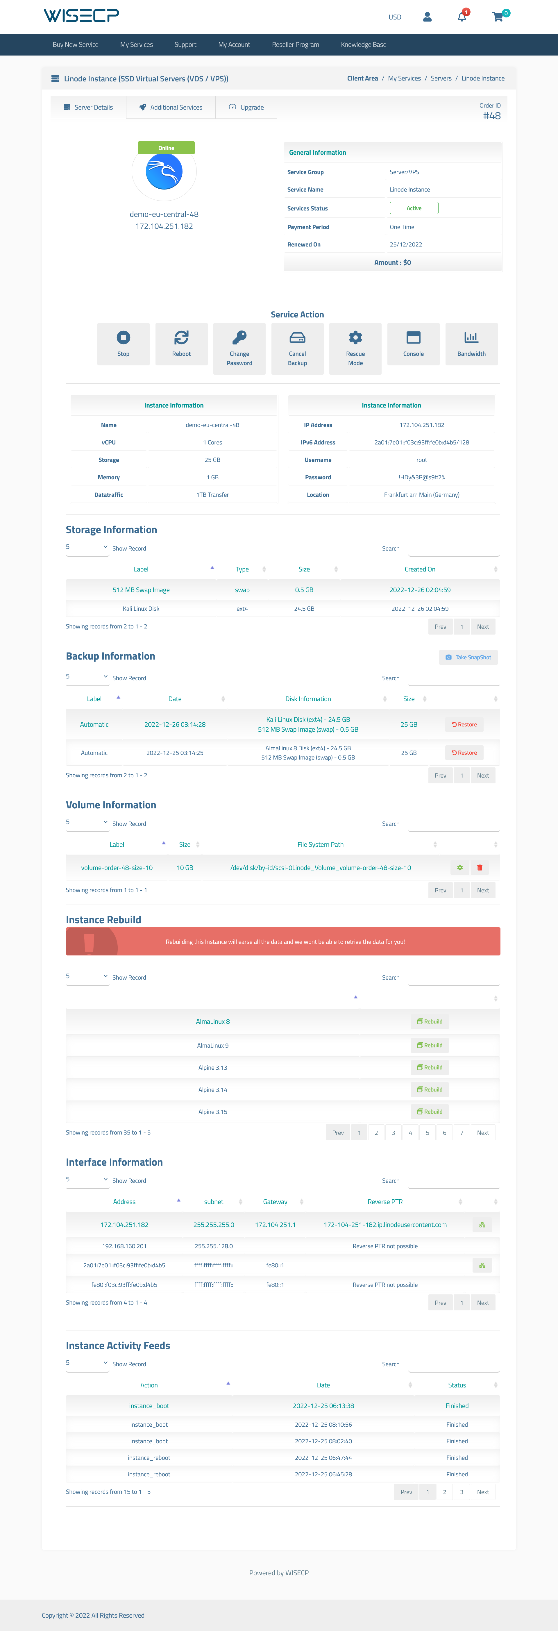Switch to Additional Services tab
This screenshot has height=1631, width=558.
(x=171, y=108)
